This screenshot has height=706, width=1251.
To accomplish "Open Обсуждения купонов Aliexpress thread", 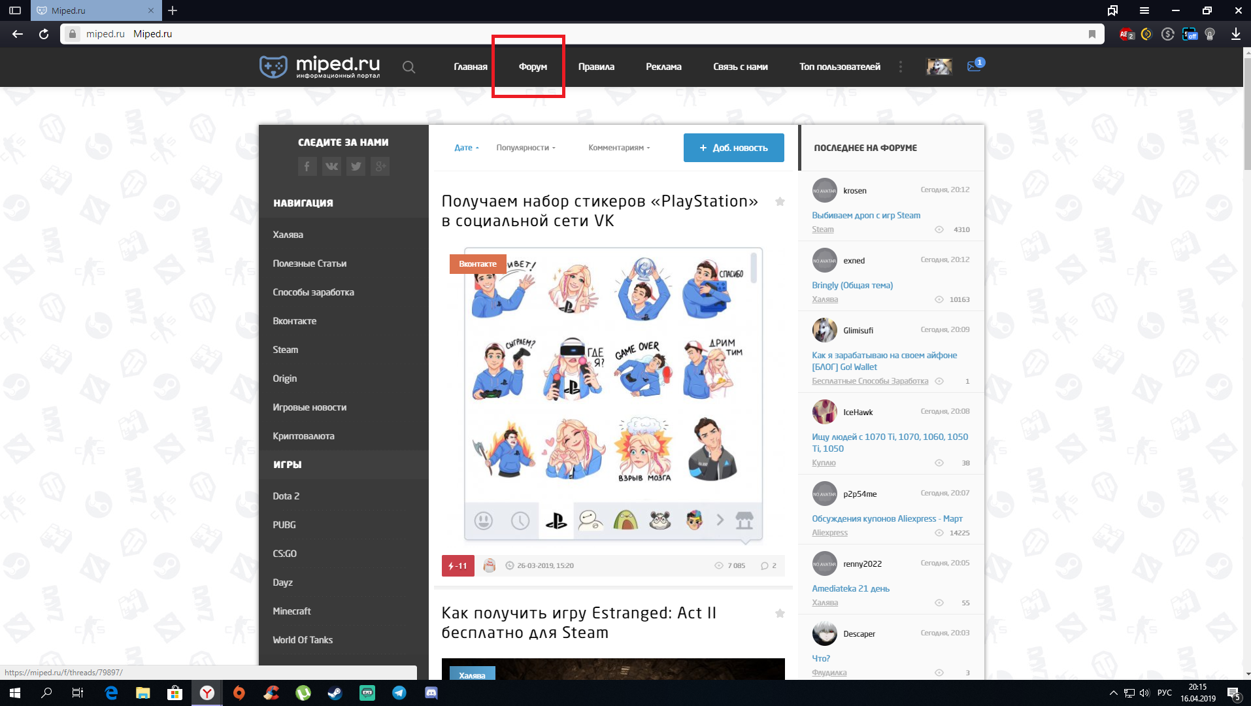I will [x=887, y=518].
